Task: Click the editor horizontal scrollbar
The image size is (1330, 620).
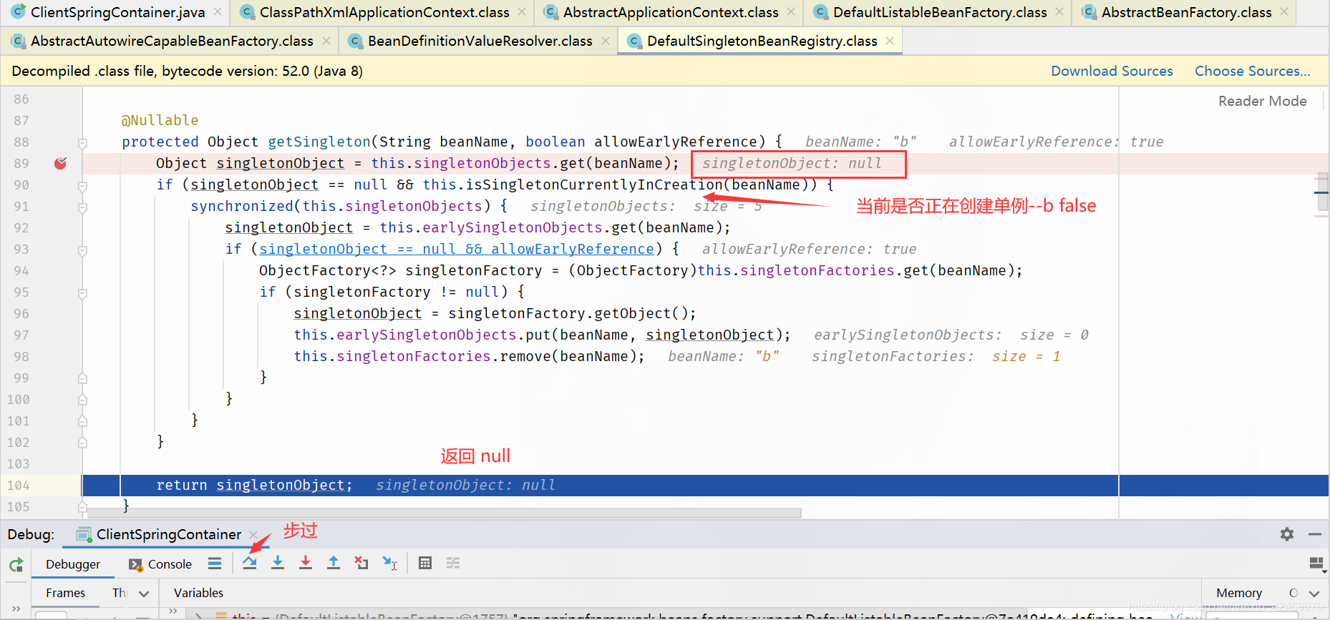Action: point(444,513)
